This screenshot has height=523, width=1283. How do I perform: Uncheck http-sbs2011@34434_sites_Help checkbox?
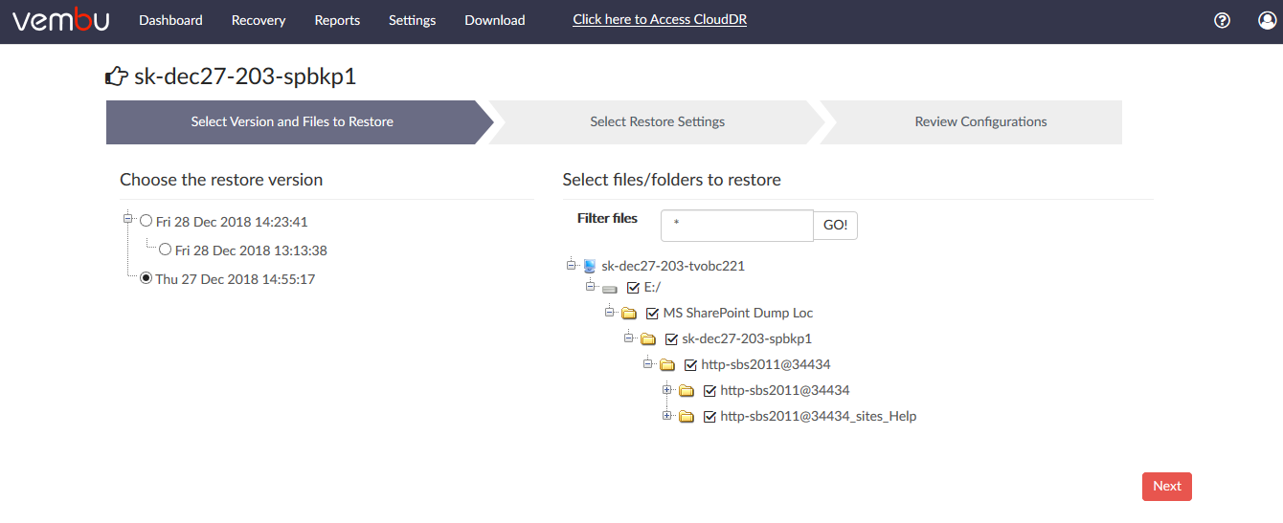709,416
